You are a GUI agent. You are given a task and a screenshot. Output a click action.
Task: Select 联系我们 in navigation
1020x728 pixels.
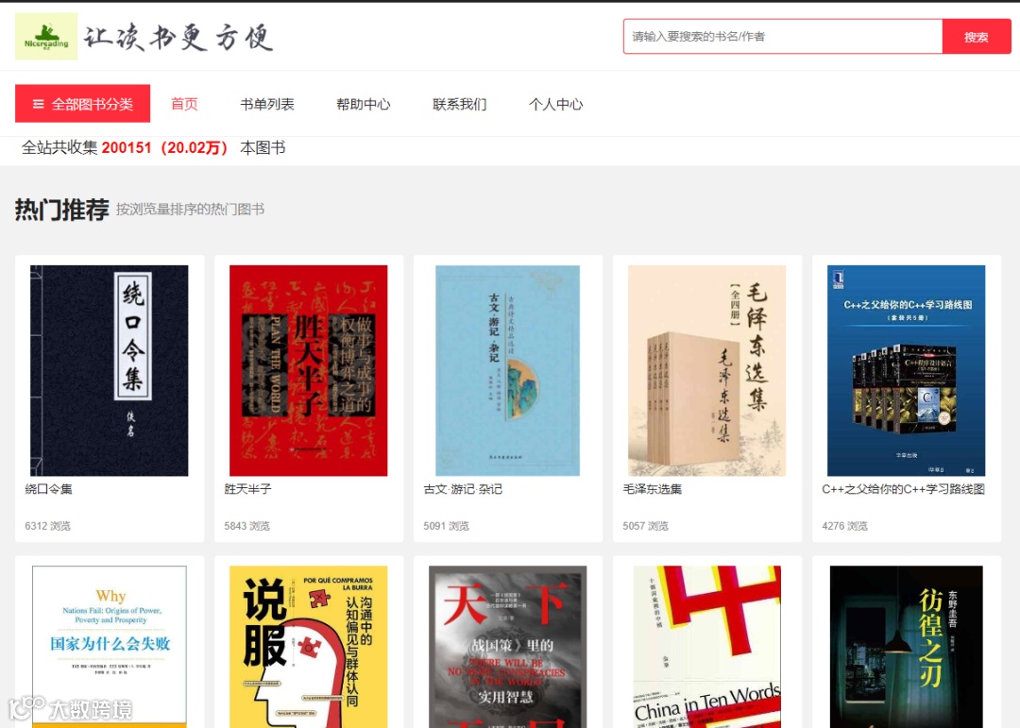click(x=459, y=104)
